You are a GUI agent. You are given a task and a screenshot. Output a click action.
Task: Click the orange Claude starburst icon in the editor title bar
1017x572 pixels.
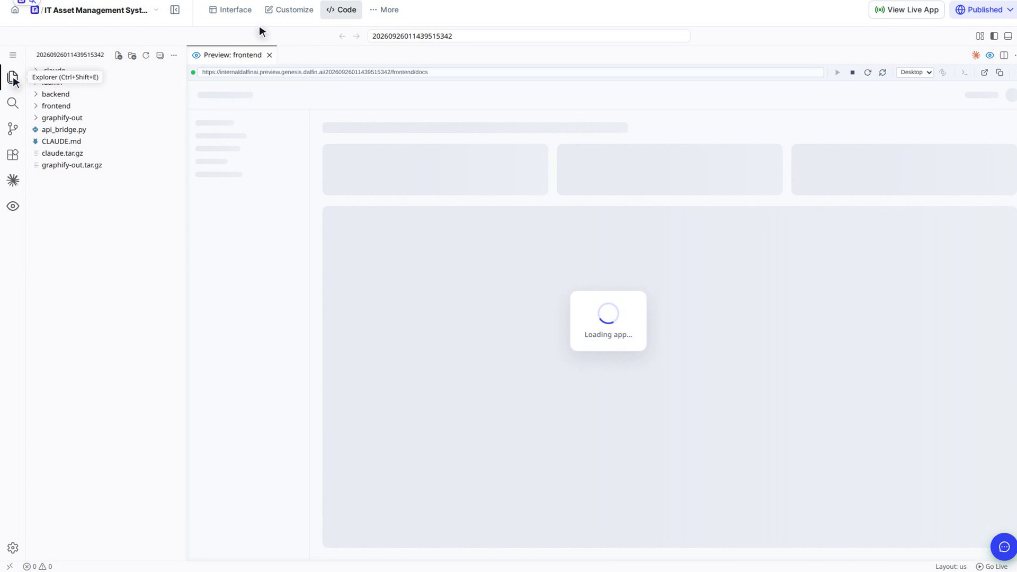(x=976, y=55)
